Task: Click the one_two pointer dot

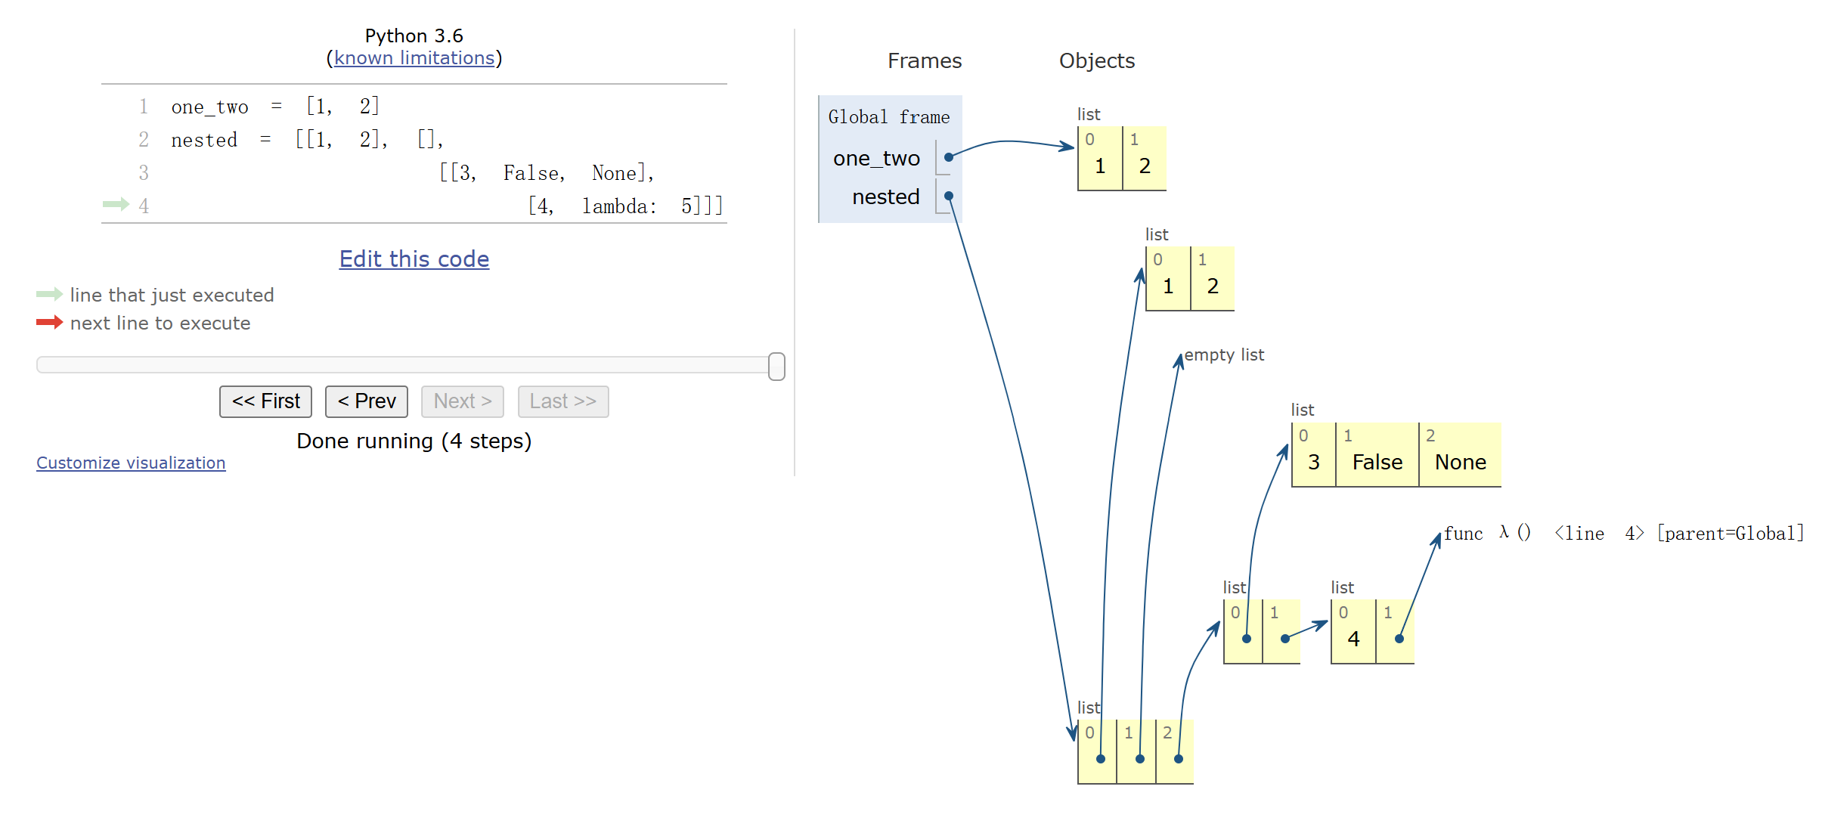Action: point(949,157)
